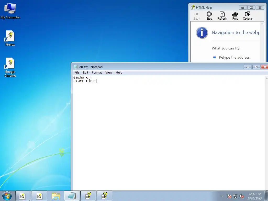The height and width of the screenshot is (201, 268).
Task: Open network status tray icon
Action: pos(235,196)
